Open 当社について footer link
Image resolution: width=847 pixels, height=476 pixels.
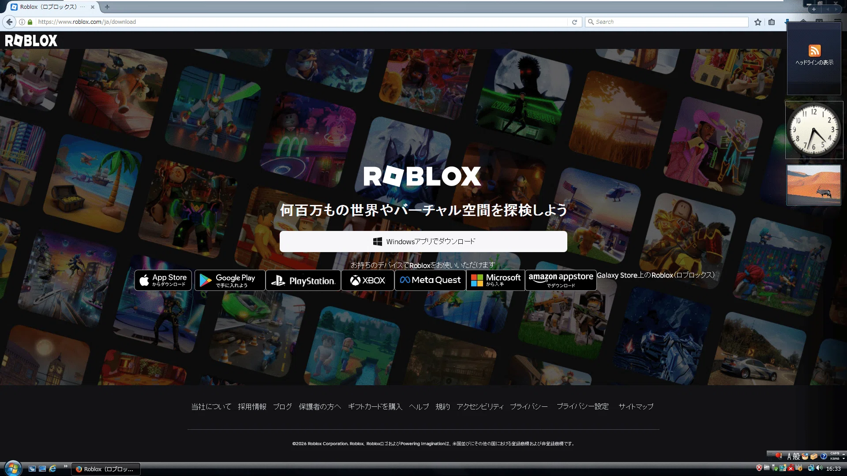(211, 407)
